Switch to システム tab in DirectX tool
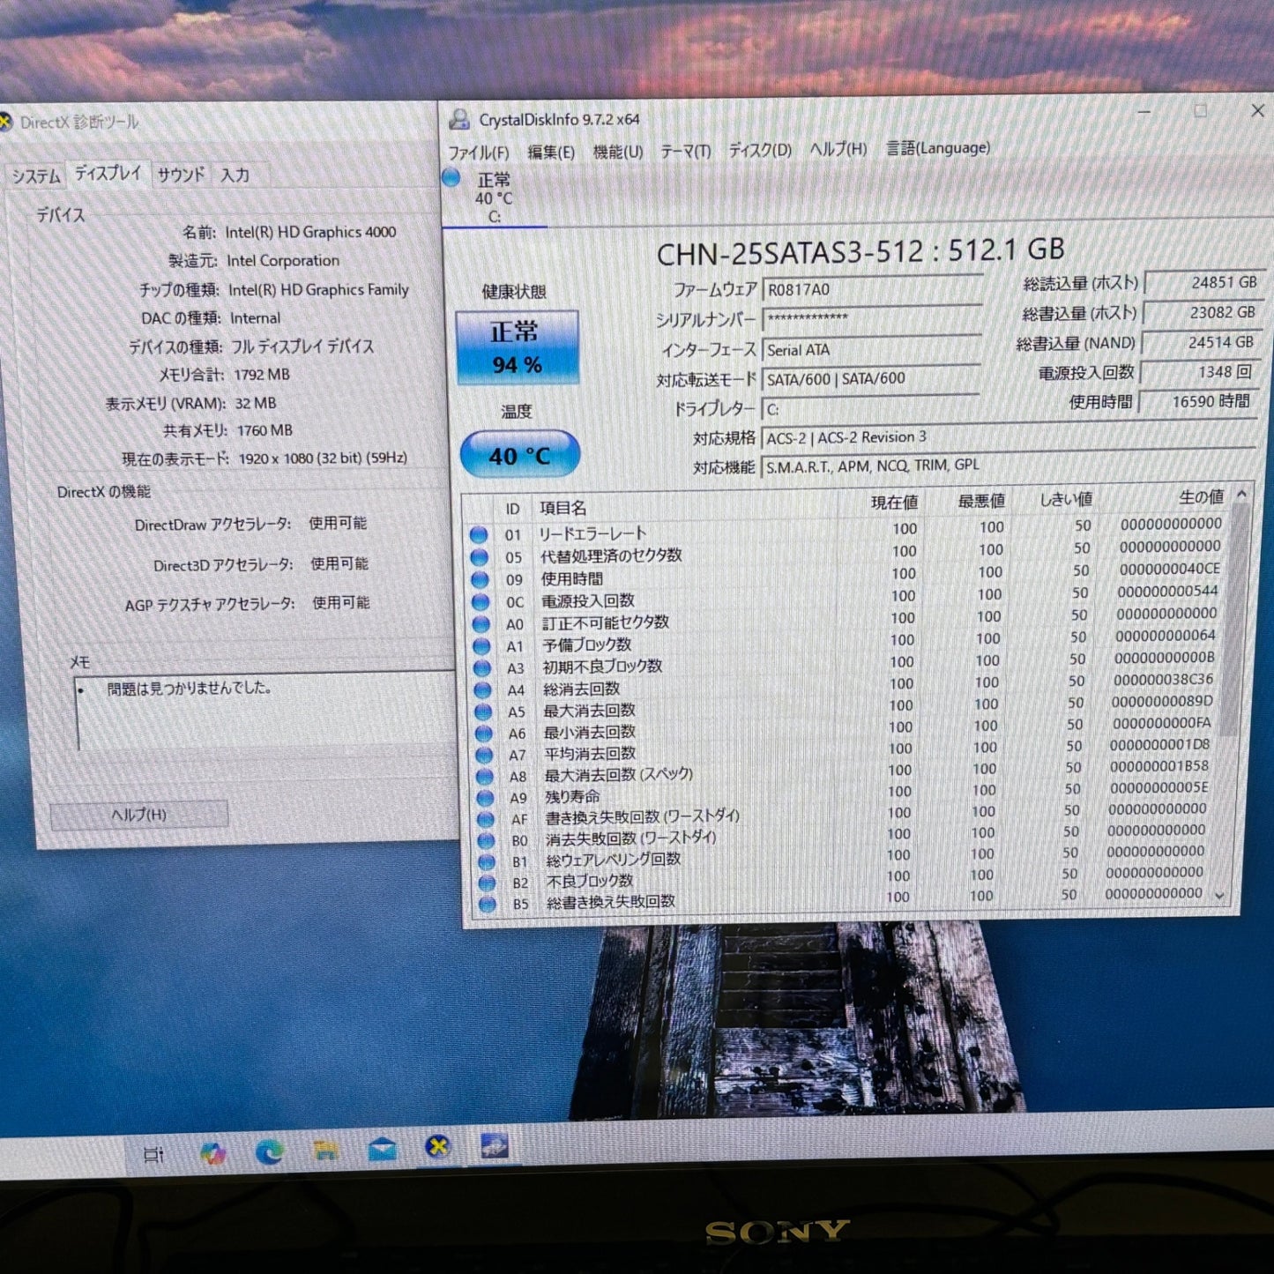1274x1274 pixels. tap(36, 176)
